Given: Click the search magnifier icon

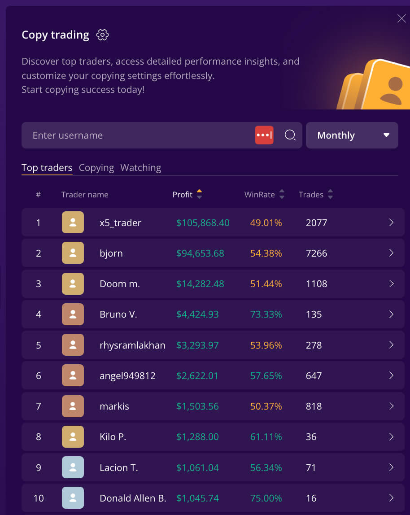Looking at the screenshot, I should [x=290, y=135].
